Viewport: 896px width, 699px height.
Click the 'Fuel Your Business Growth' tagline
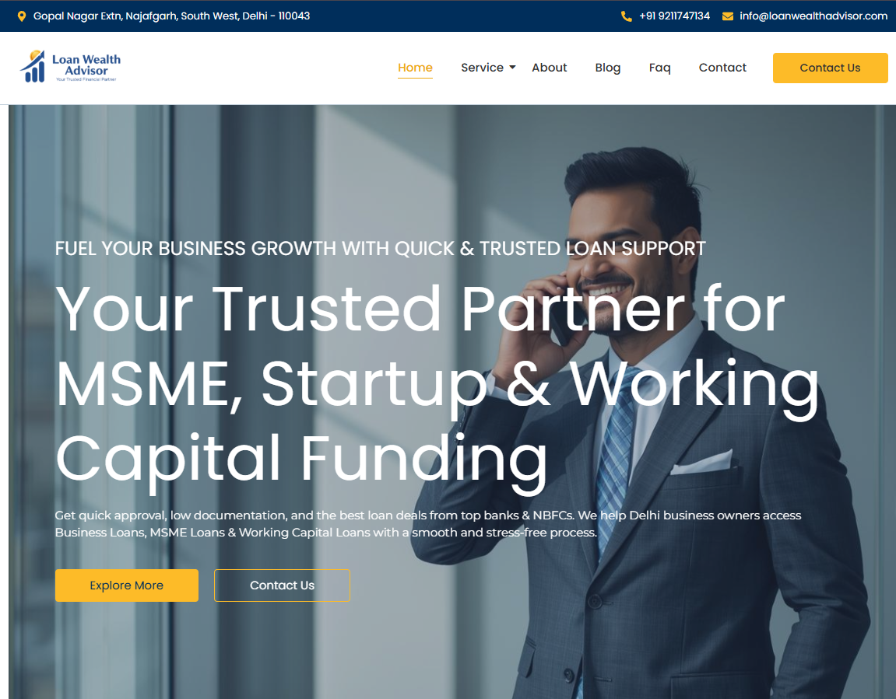(x=380, y=249)
